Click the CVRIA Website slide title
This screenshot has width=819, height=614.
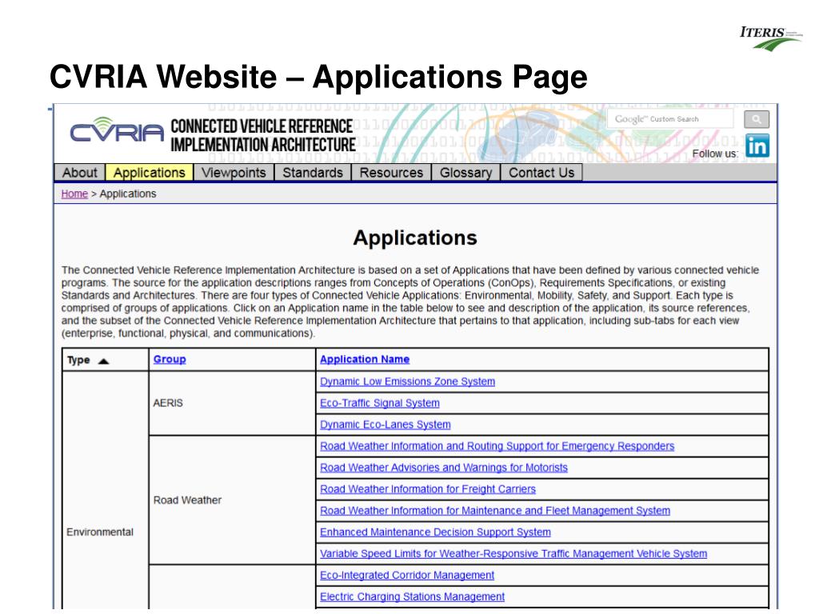318,77
